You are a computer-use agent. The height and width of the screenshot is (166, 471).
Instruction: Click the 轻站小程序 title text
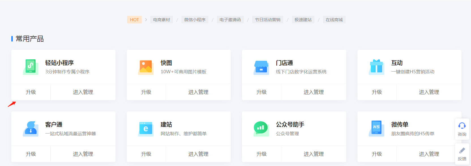pyautogui.click(x=59, y=63)
